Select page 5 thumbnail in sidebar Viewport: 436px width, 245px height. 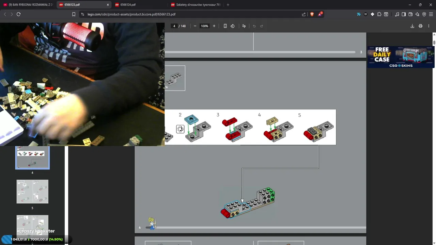pyautogui.click(x=32, y=192)
